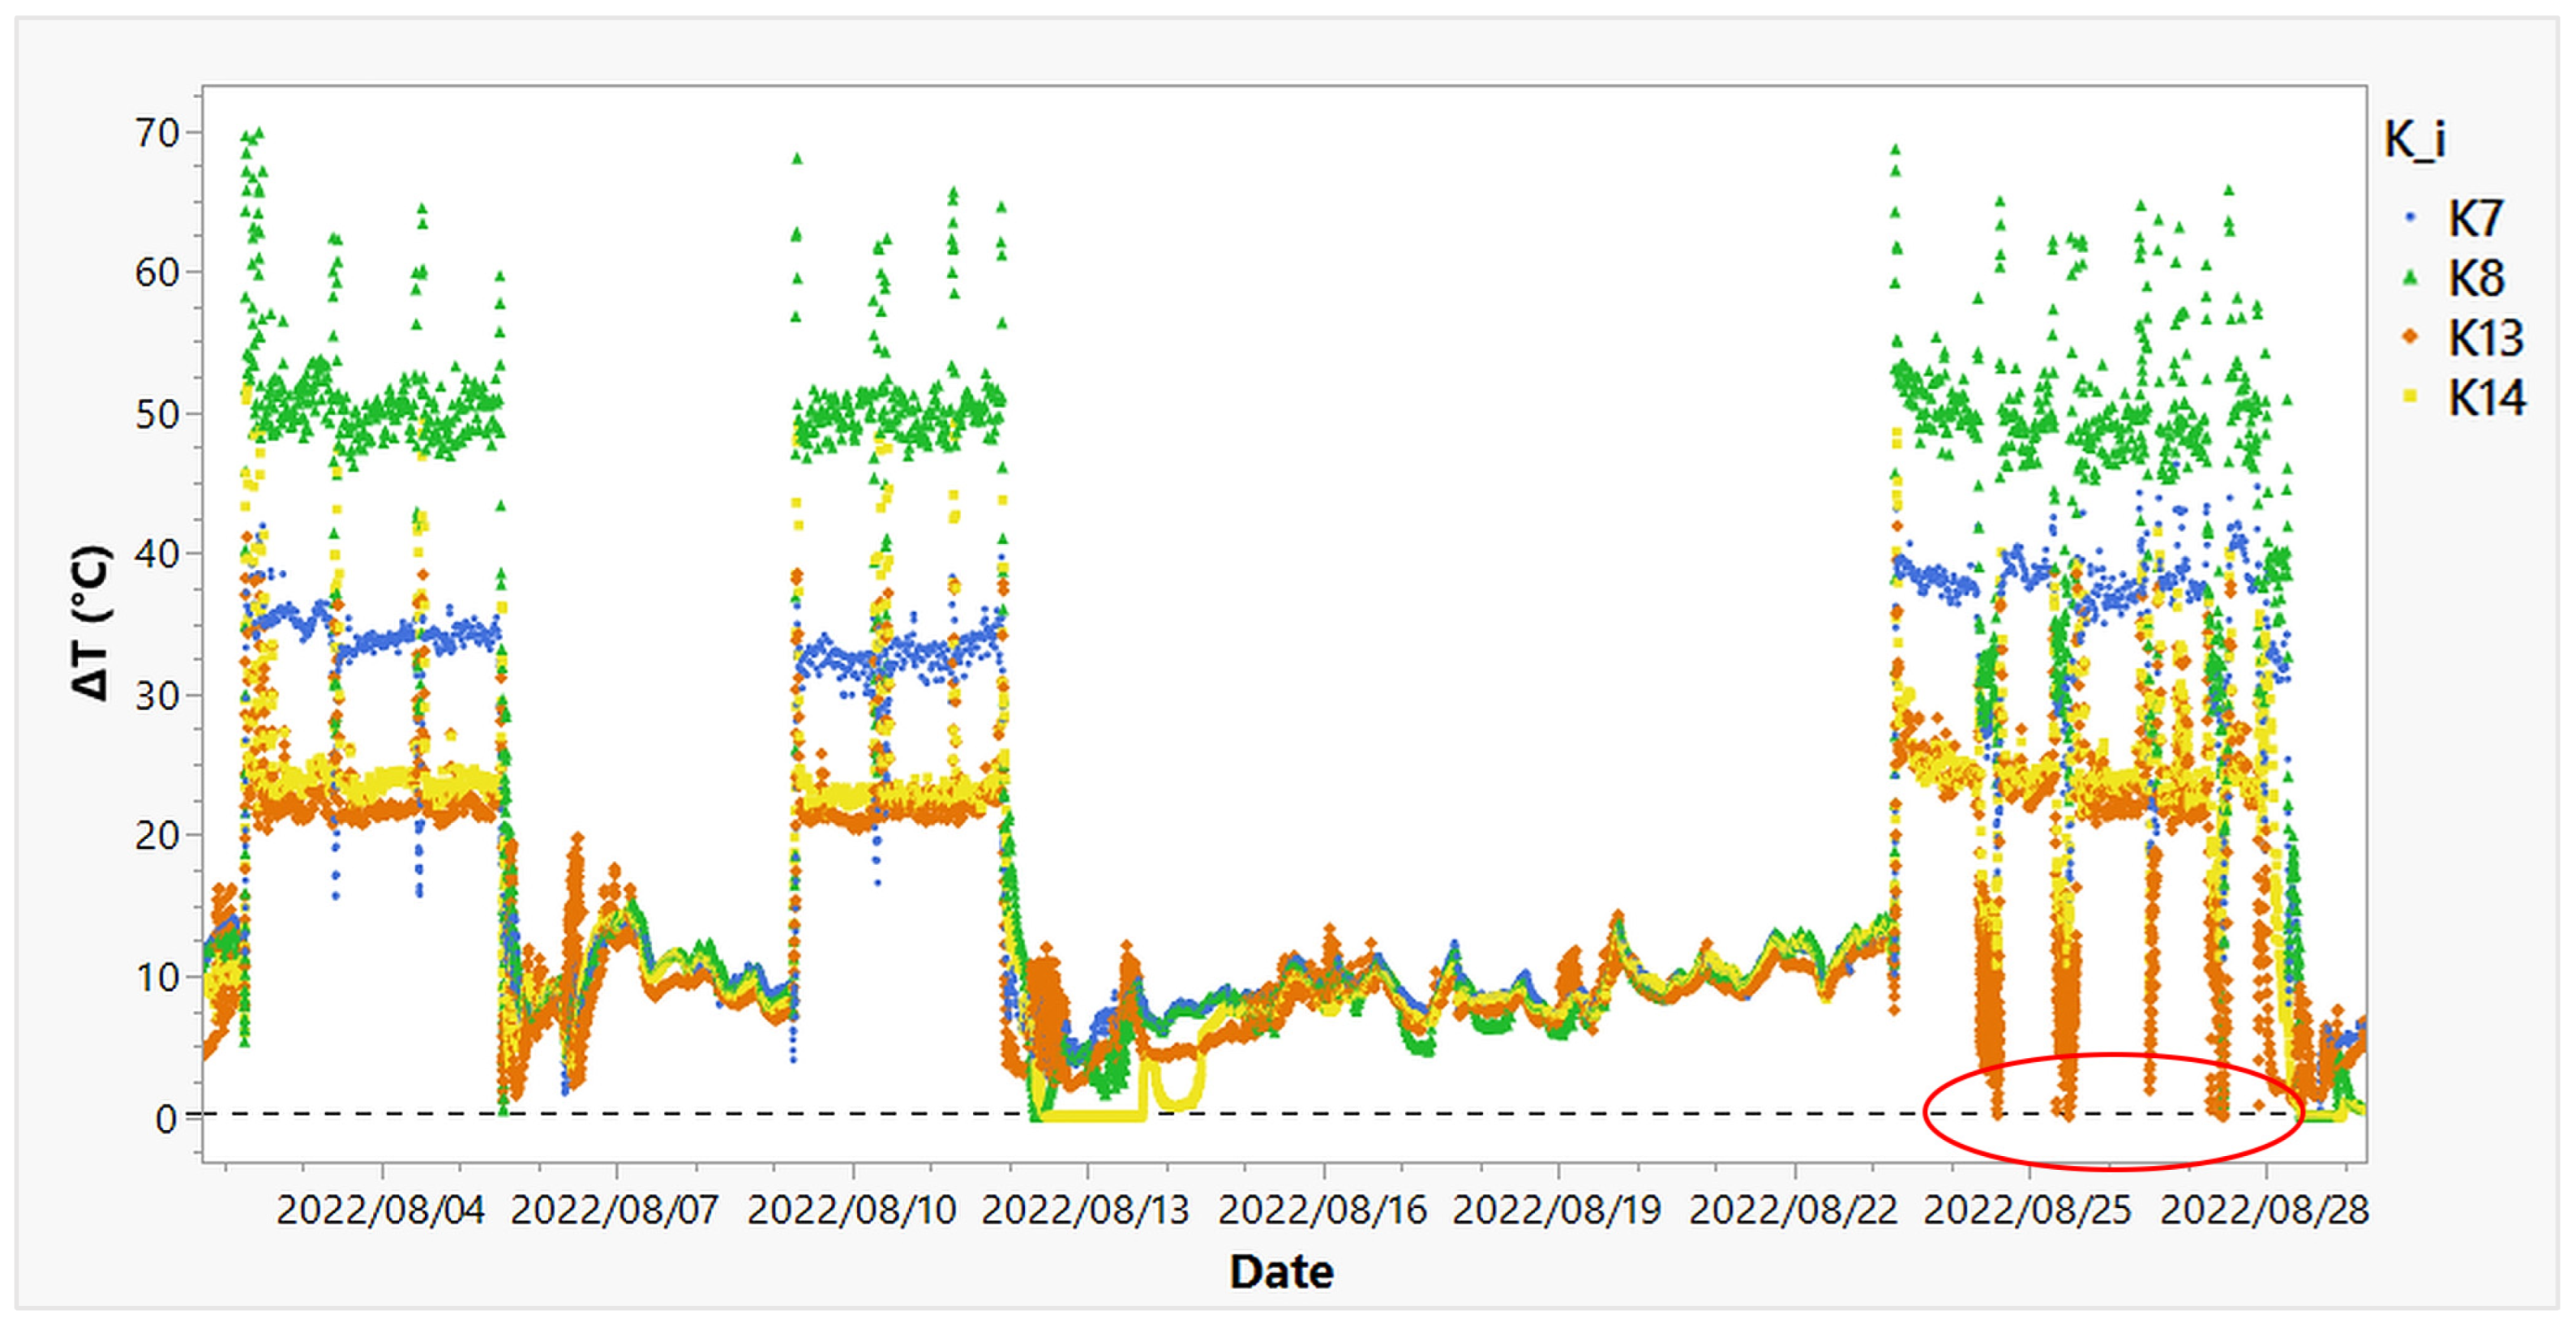Click the K8 green triangle legend marker
Screen dimensions: 2576x1328
click(2410, 277)
